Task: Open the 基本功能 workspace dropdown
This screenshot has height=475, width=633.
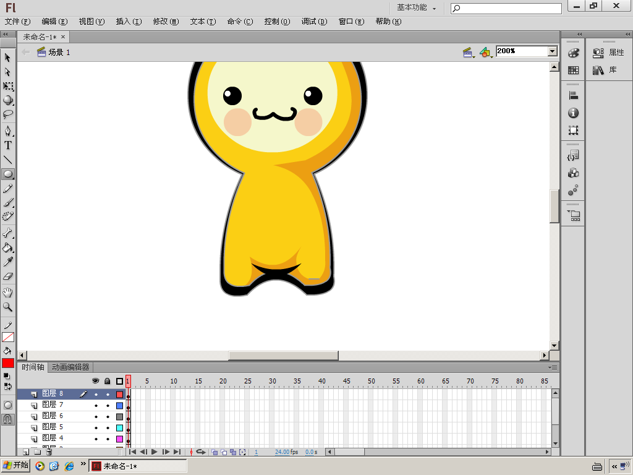Action: (x=416, y=7)
